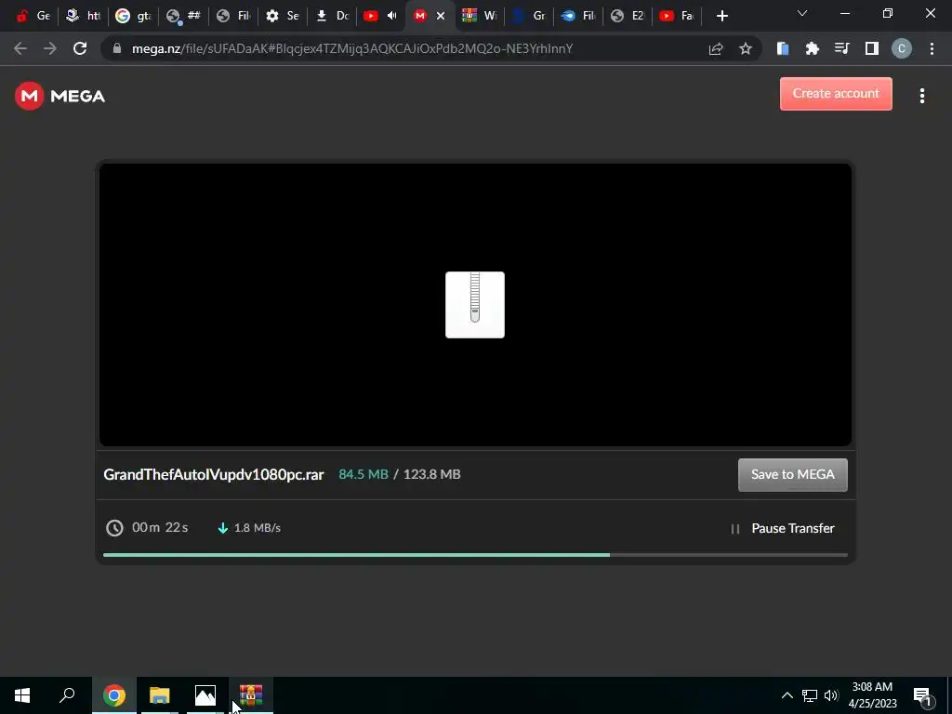Toggle the browser side panel
This screenshot has height=714, width=952.
click(x=872, y=48)
